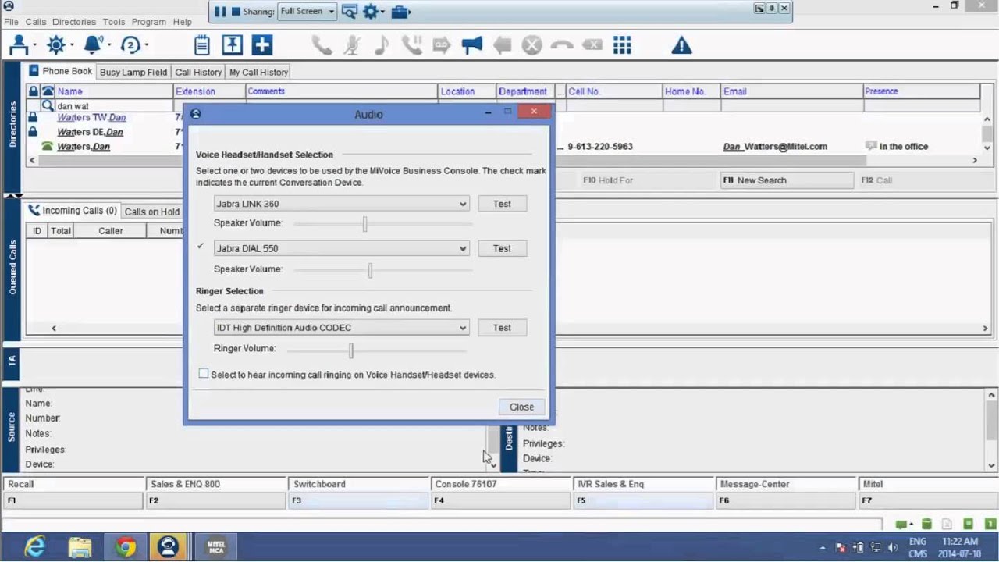Screen dimensions: 999x562
Task: Click the sharing monitor magnifier icon
Action: tap(349, 12)
